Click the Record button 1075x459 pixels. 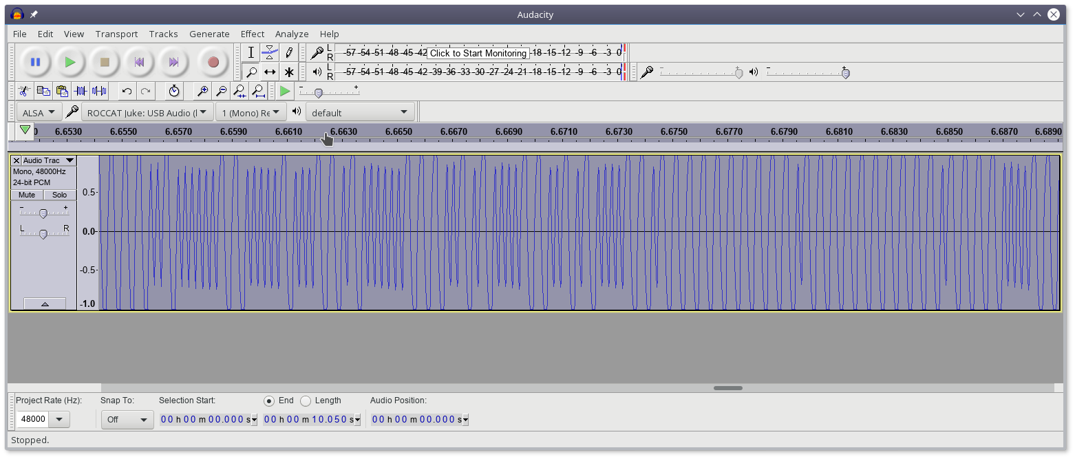pyautogui.click(x=213, y=62)
